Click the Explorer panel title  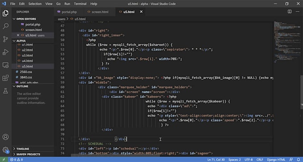pyautogui.click(x=23, y=12)
